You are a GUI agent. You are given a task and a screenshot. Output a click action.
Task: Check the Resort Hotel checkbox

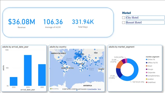pos(123,22)
